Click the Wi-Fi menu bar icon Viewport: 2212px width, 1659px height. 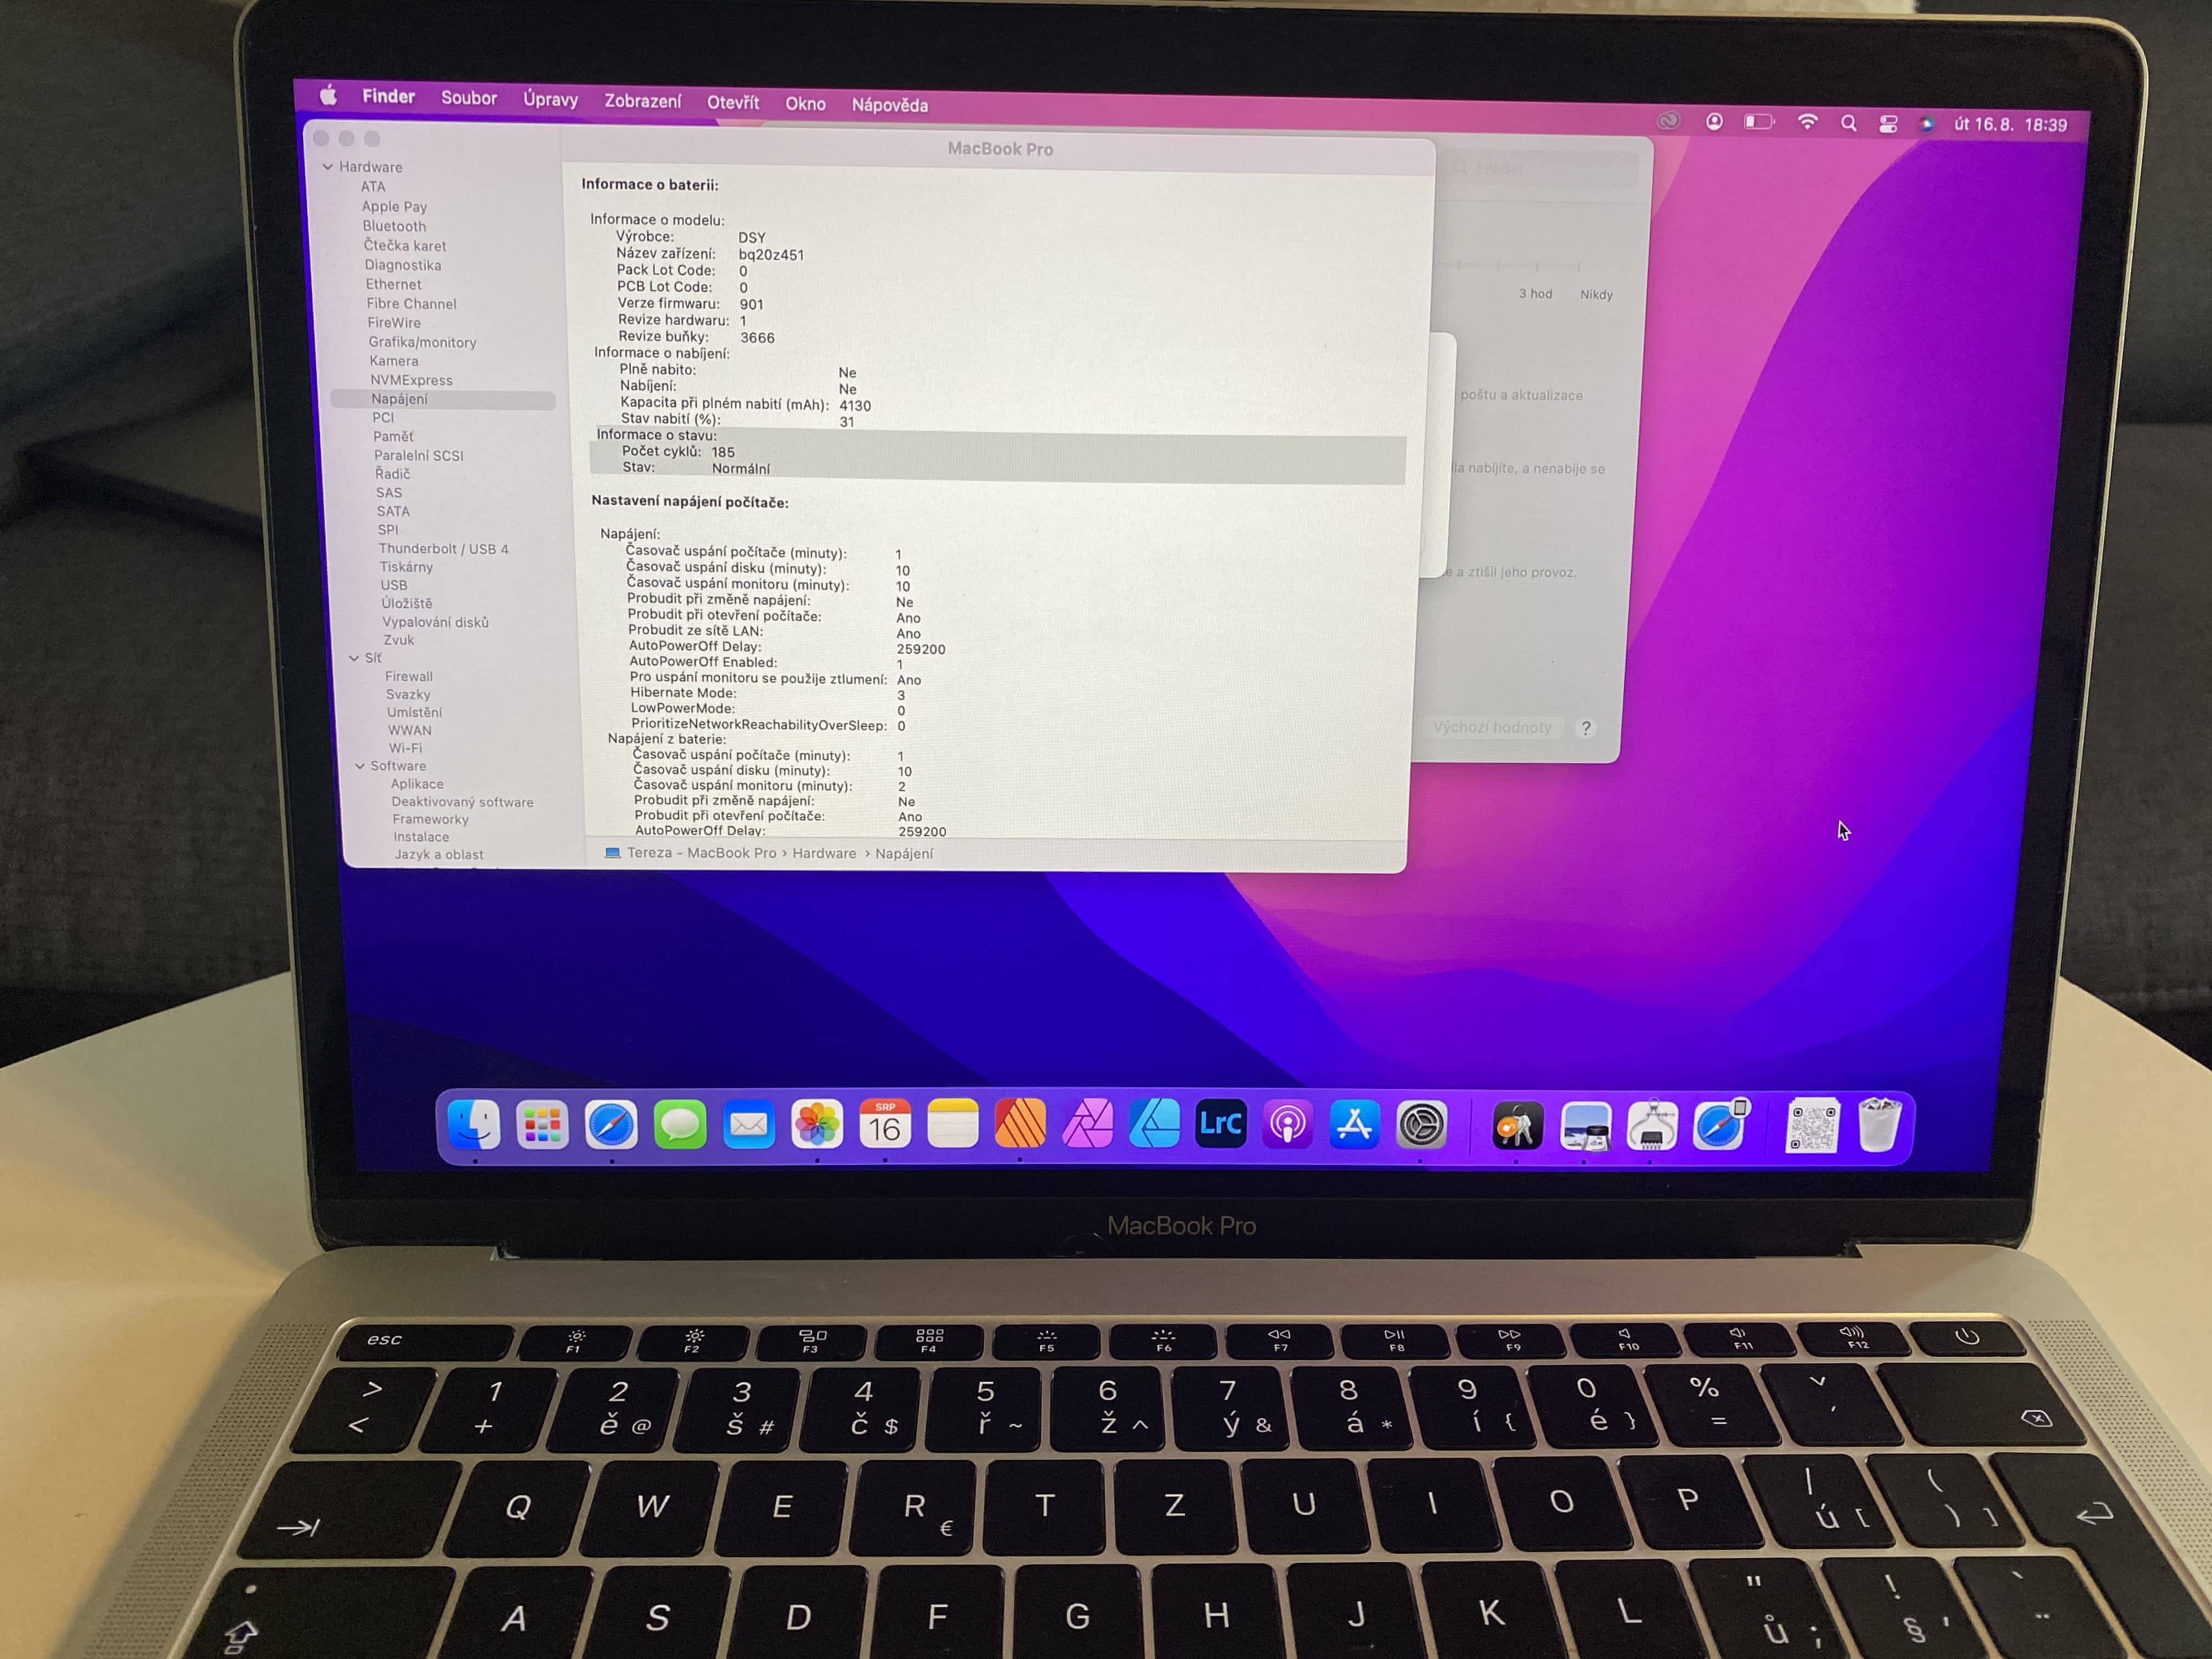coord(1807,123)
